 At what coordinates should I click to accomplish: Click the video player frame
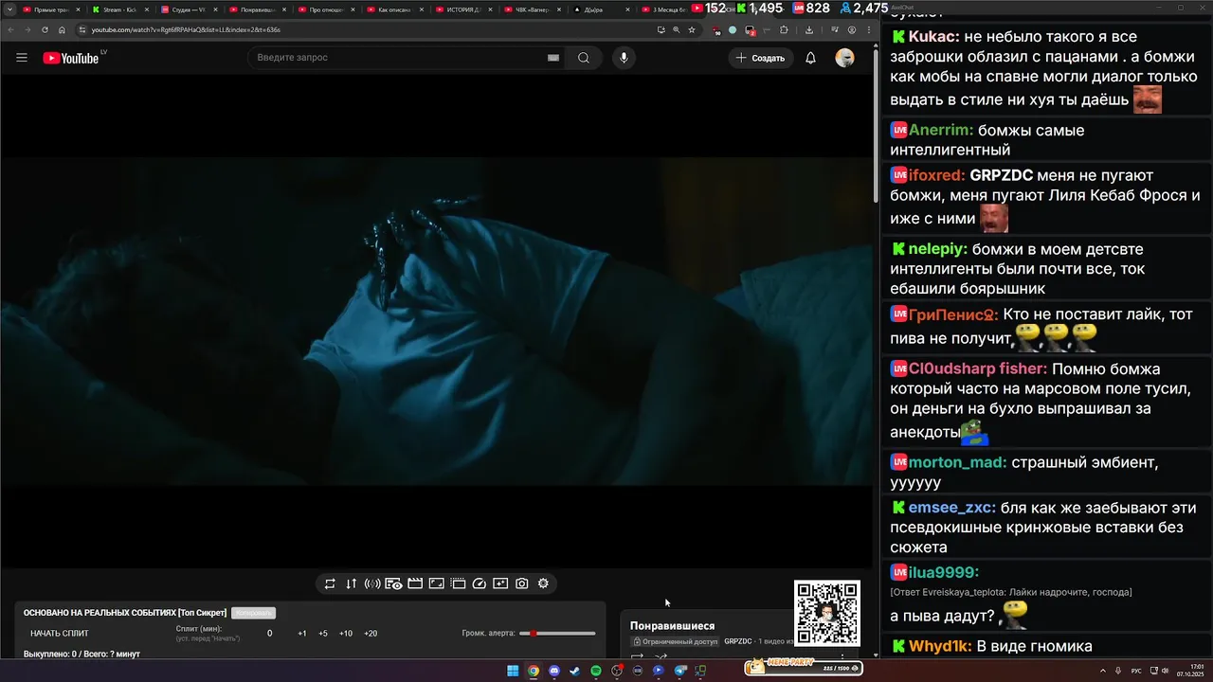click(436, 322)
